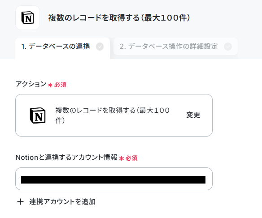Click the Notion icon inside the action card
This screenshot has width=262, height=218.
tap(38, 115)
